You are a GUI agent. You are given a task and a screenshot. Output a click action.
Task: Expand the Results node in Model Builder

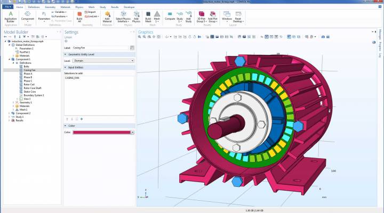point(8,120)
